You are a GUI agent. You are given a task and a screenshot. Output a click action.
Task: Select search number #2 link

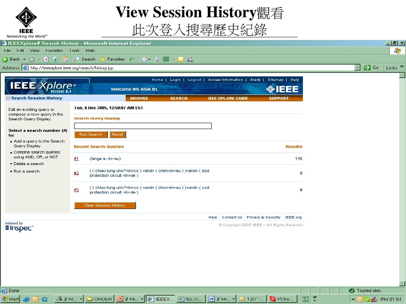[77, 173]
